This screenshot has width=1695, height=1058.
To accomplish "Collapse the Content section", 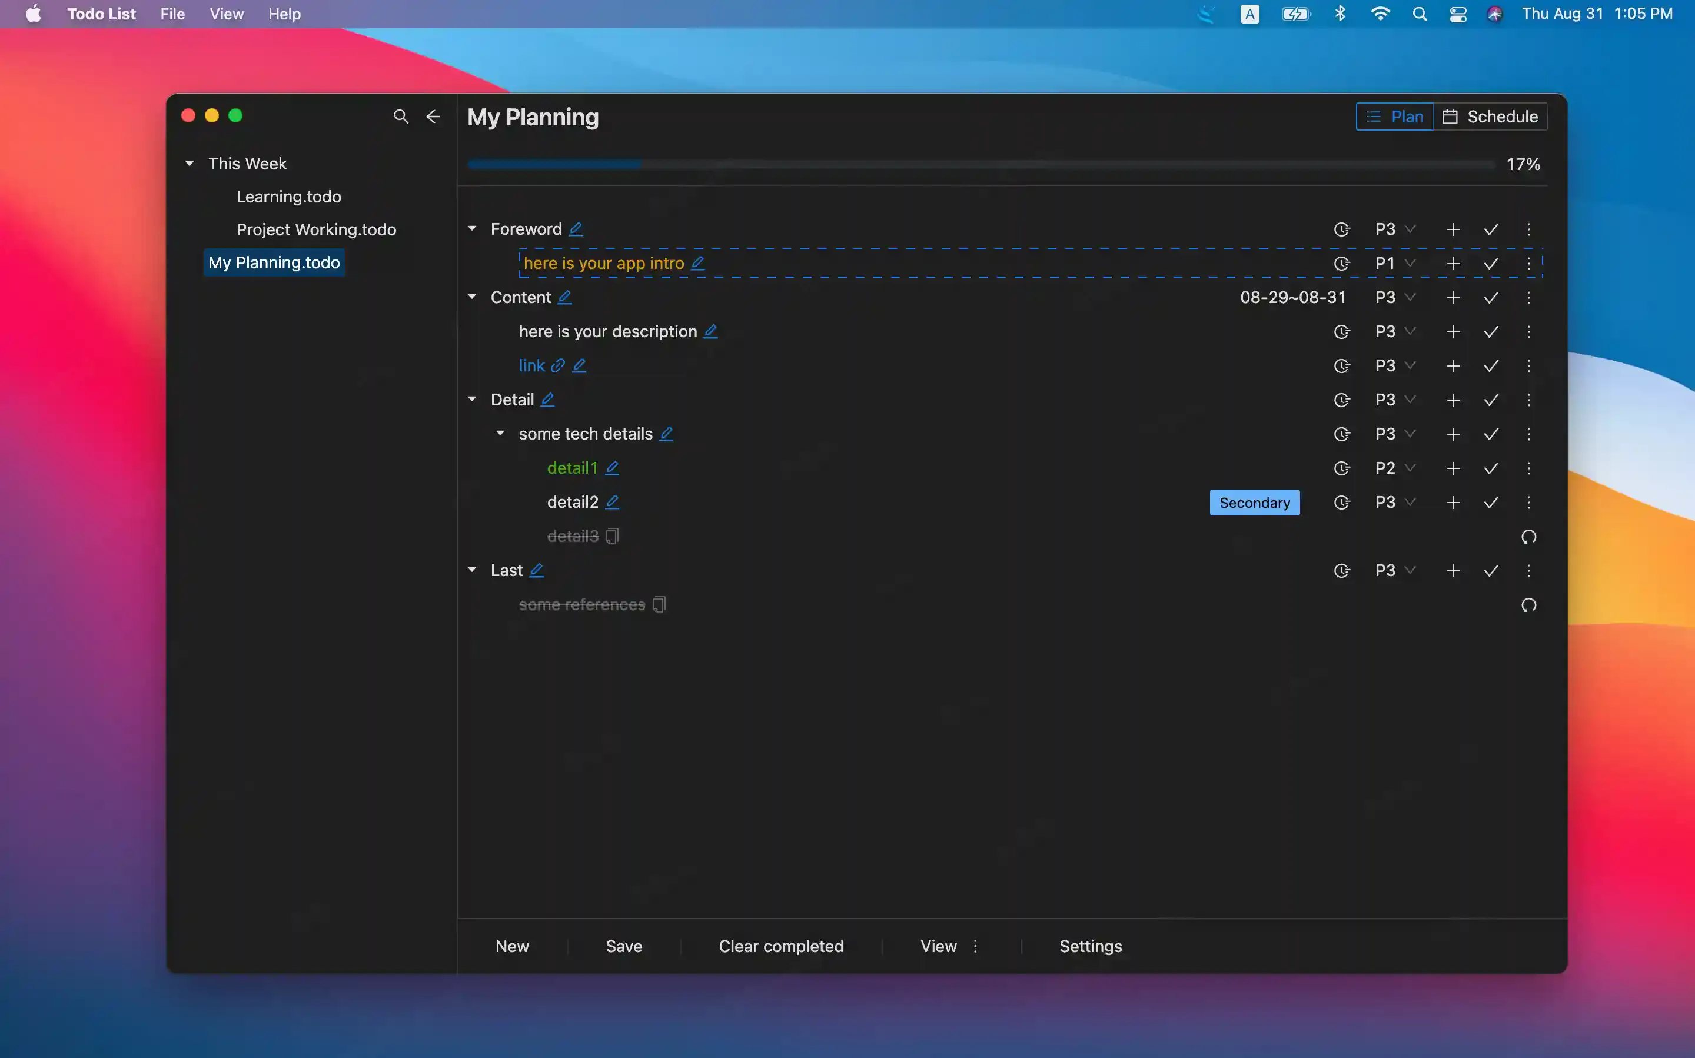I will (x=473, y=297).
